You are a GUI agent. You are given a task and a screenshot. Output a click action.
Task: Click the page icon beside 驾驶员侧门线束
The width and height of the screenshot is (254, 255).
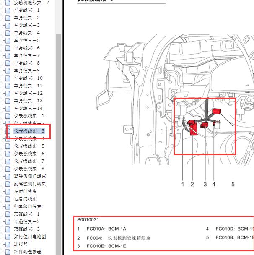click(x=8, y=177)
